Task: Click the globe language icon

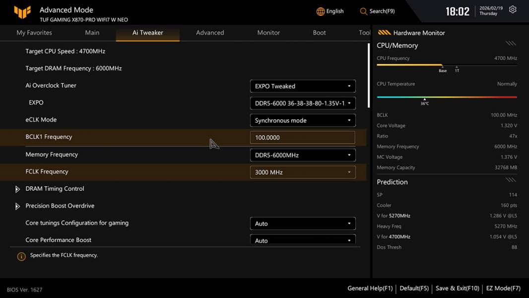Action: point(321,11)
